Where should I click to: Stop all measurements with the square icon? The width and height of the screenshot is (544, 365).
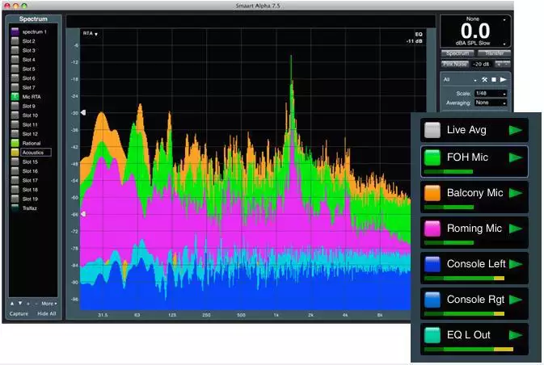[x=494, y=80]
